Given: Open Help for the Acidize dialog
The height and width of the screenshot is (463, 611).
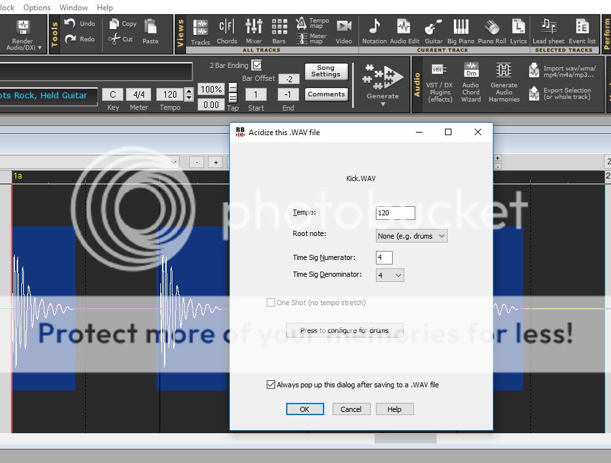Looking at the screenshot, I should tap(395, 409).
